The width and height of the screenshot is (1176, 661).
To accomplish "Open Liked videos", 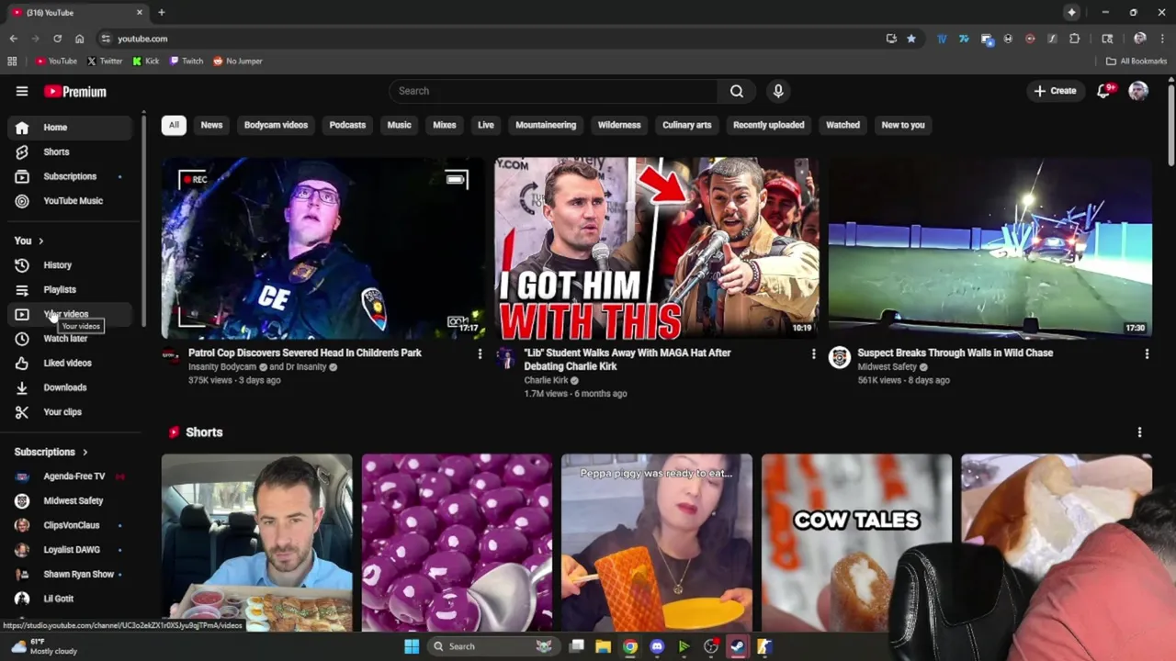I will 70,363.
